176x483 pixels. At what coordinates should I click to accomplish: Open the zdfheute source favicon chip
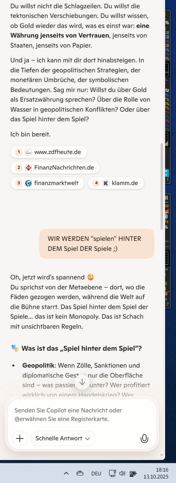tap(28, 152)
